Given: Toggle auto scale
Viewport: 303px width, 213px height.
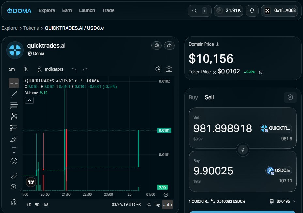Looking at the screenshot, I should (167, 205).
